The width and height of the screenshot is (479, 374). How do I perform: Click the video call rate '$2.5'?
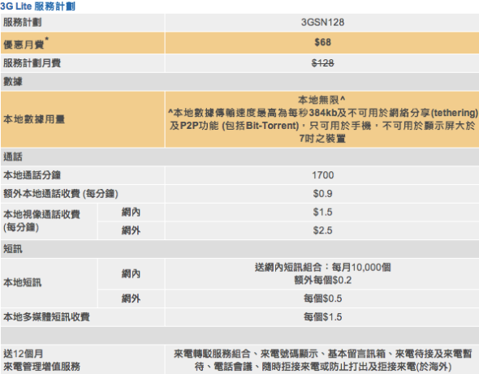(322, 230)
